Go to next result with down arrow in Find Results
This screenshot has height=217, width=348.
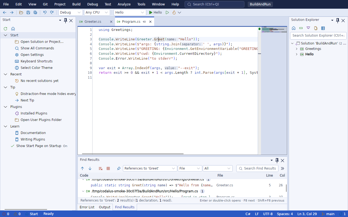click(90, 168)
